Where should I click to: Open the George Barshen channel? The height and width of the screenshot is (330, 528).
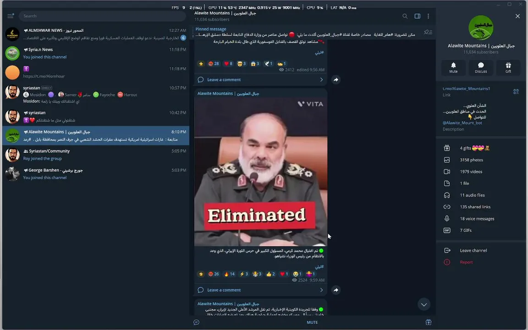tap(96, 174)
